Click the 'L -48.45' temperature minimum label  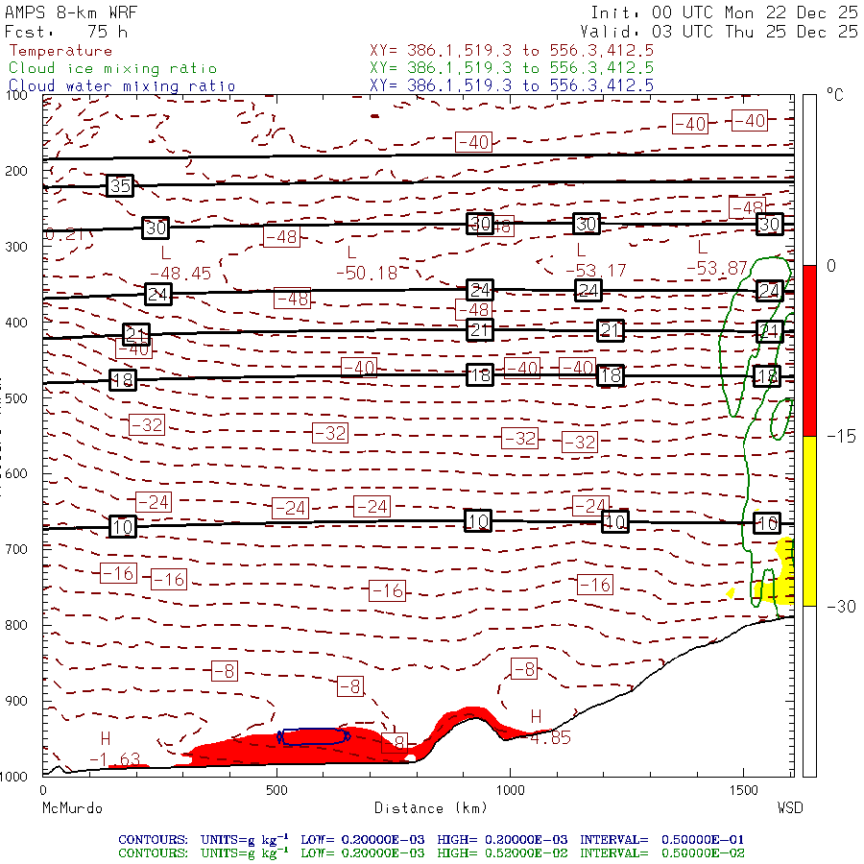point(180,263)
